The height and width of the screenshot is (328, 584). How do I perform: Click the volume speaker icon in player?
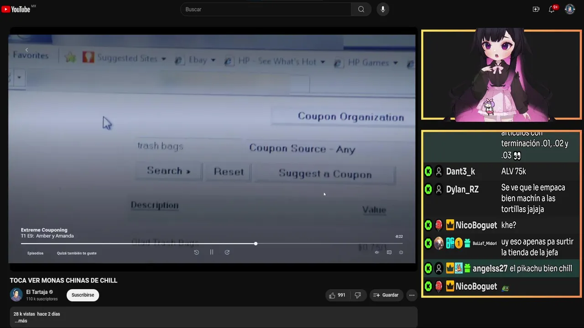click(x=377, y=252)
